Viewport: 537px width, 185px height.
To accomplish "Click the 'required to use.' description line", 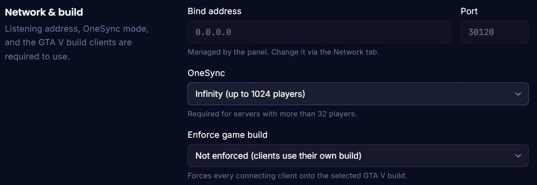I will point(38,56).
